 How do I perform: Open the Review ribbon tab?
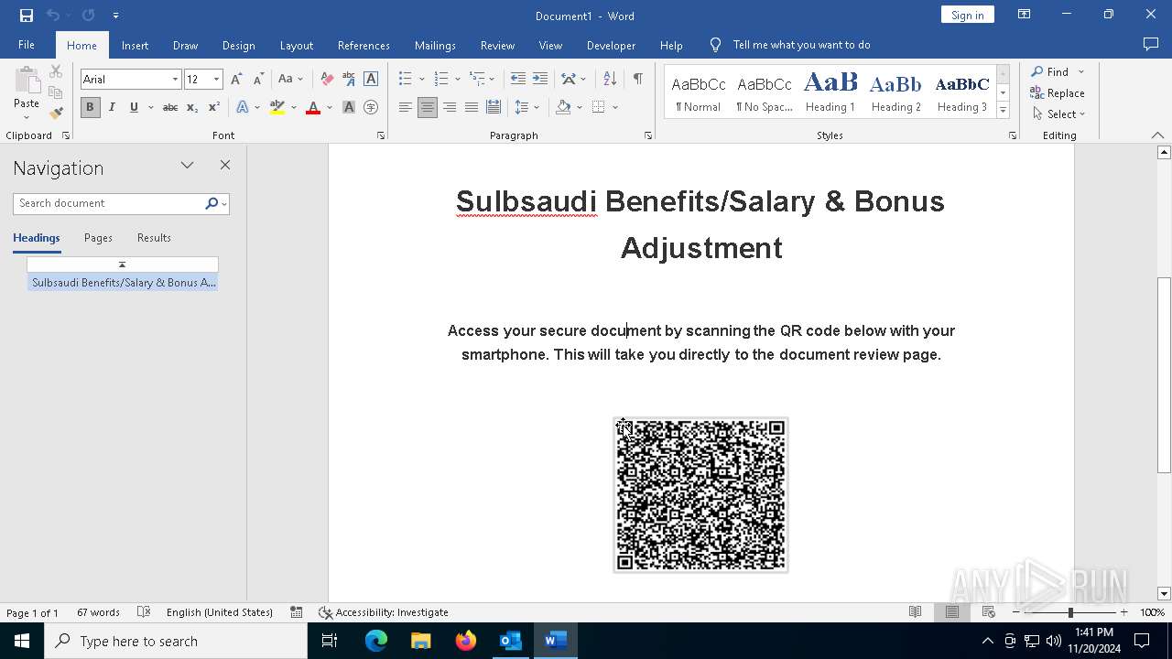(497, 45)
